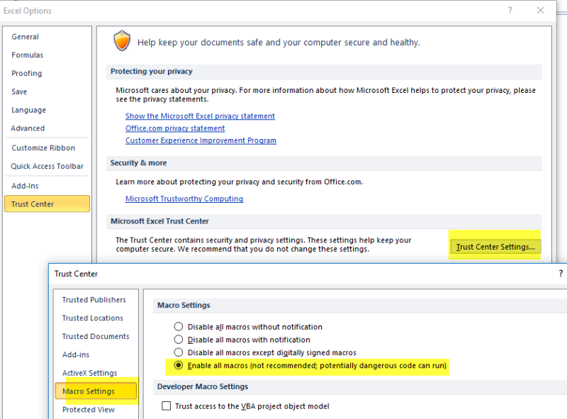Image resolution: width=567 pixels, height=419 pixels.
Task: Click the Trust Center dialog help icon
Action: coord(561,274)
